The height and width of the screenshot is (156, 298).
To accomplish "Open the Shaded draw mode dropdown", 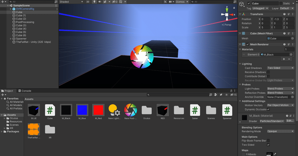I will click(72, 2).
